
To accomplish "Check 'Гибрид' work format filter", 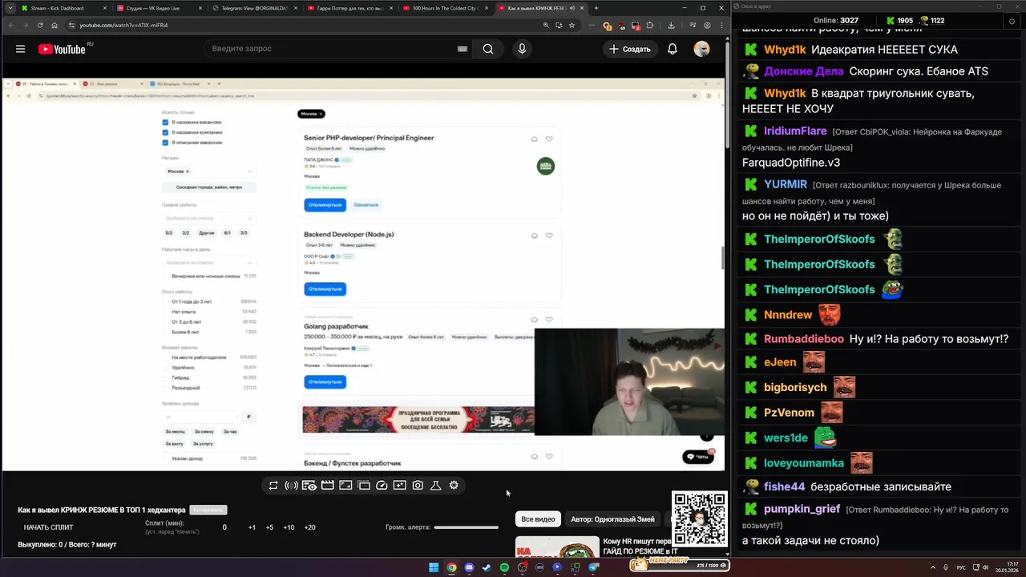I will click(166, 377).
